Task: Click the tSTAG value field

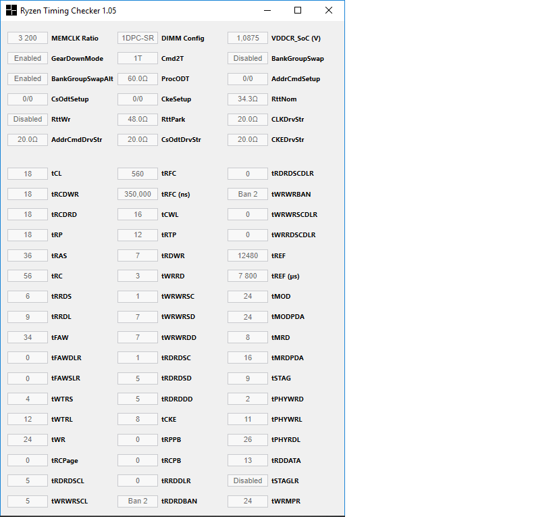Action: [x=248, y=378]
